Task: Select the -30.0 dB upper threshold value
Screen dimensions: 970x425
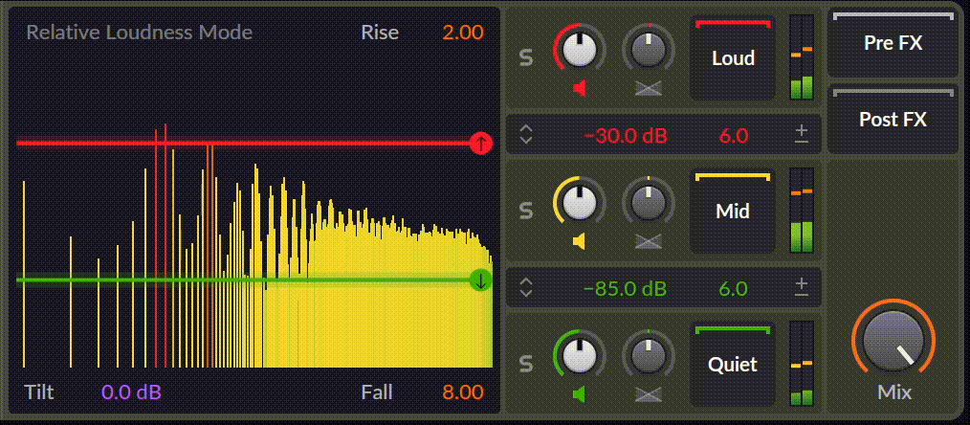Action: click(626, 136)
